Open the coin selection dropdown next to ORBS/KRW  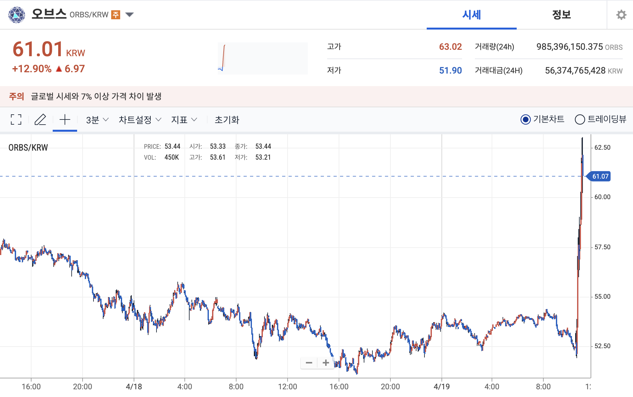(x=129, y=14)
